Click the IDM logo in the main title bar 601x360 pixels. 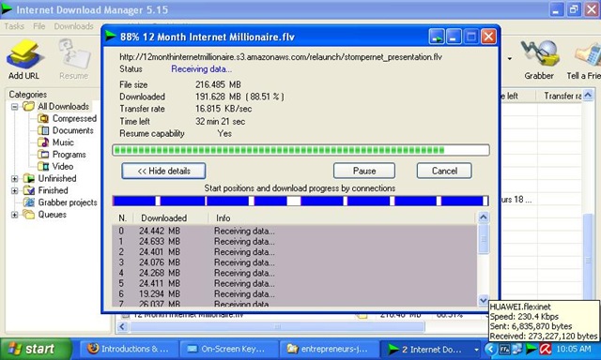coord(7,9)
